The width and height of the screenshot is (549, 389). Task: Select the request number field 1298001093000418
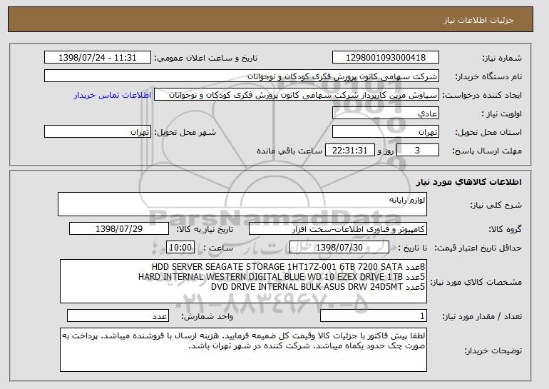pos(386,58)
